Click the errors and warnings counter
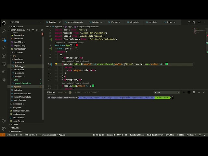Screen dimensions: 208x156 click(x=31, y=135)
